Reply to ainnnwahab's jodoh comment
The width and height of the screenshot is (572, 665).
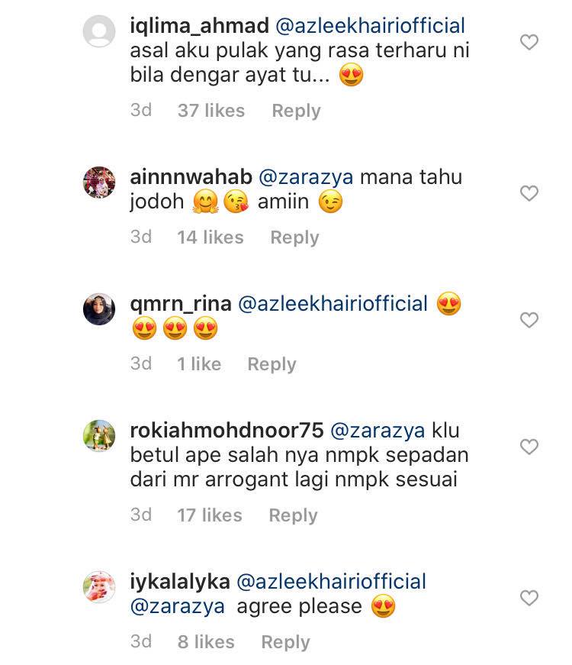[x=294, y=237]
